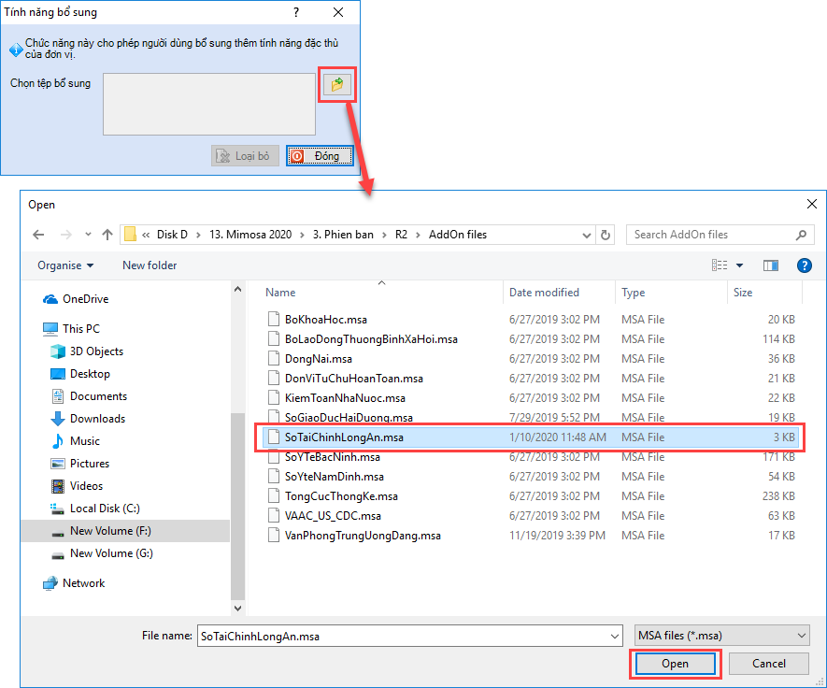Click the search magnifier icon
Image resolution: width=827 pixels, height=688 pixels.
tap(801, 235)
